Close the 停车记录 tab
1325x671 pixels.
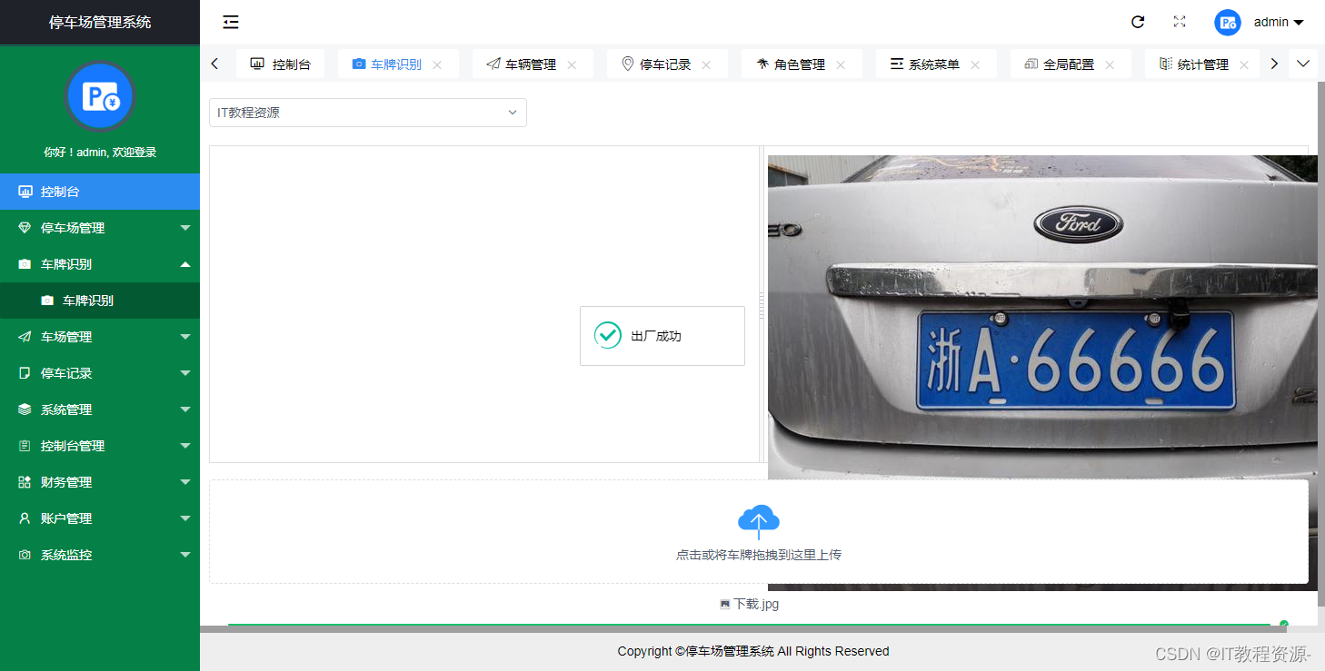706,64
